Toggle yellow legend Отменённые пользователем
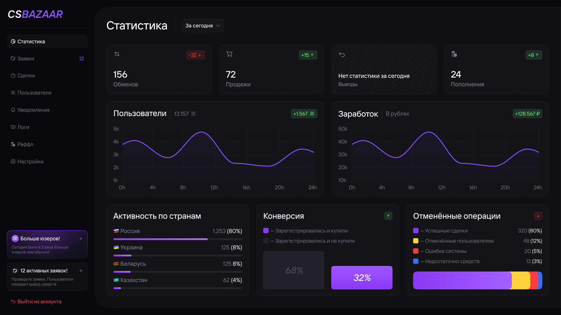561x315 pixels. tap(416, 241)
